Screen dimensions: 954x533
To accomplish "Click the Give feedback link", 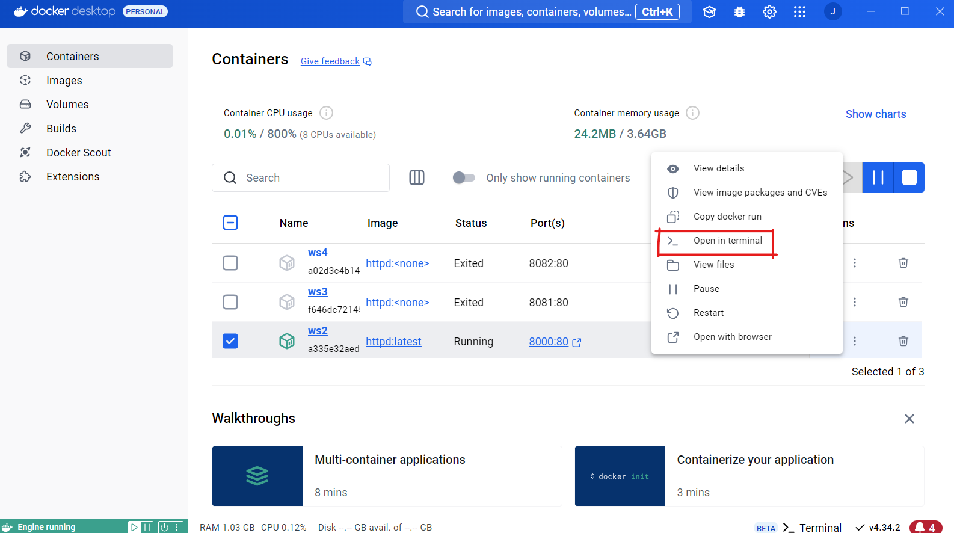I will pos(336,61).
